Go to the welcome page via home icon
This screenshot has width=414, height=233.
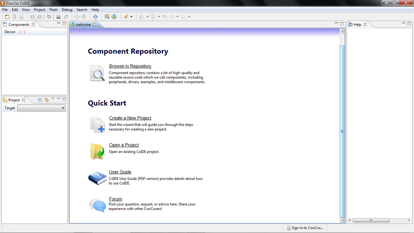[x=95, y=17]
